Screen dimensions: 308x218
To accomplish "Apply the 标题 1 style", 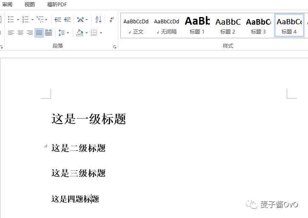I will pyautogui.click(x=197, y=25).
